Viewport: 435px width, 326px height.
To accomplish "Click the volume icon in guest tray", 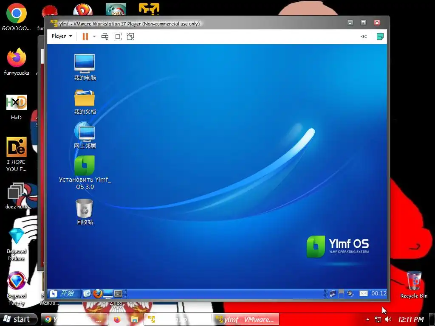I will pos(350,293).
